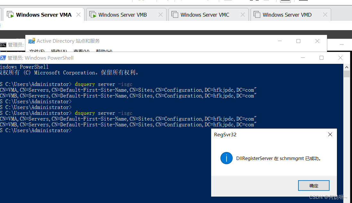
Task: Click the PowerShell vertical scrollbar thumb
Action: tap(347, 74)
